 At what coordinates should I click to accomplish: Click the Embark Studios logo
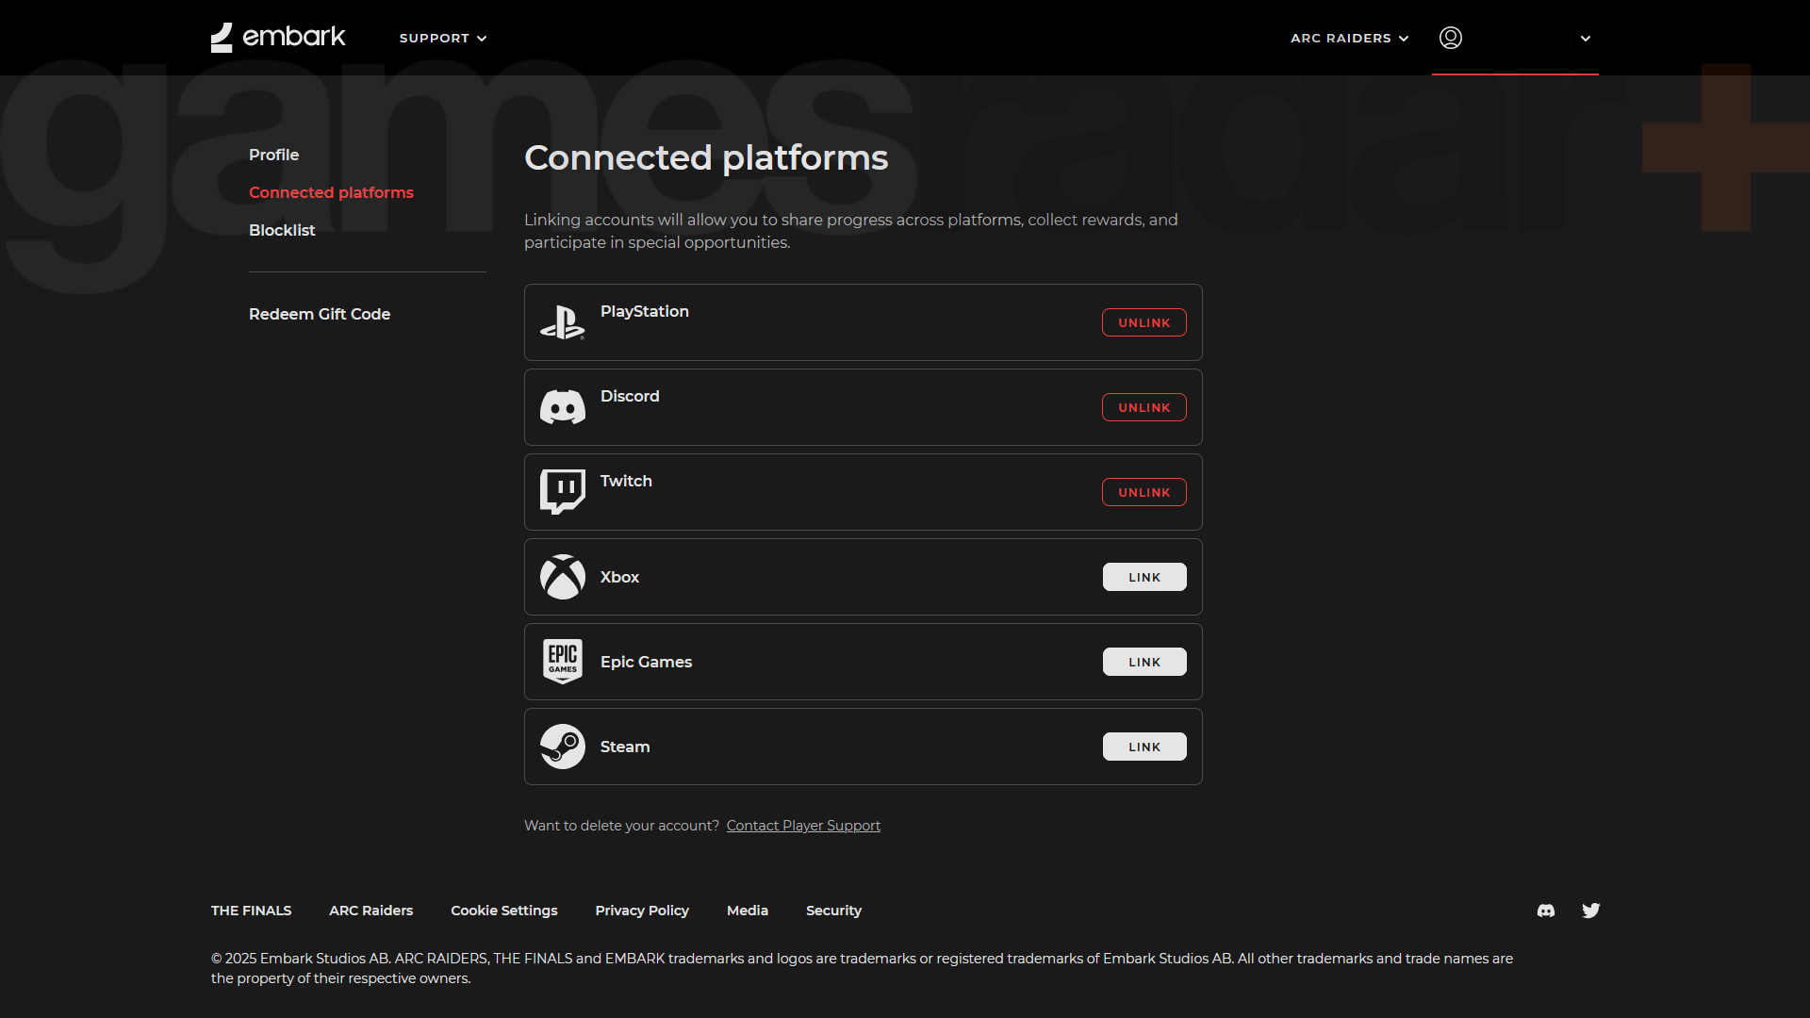277,38
